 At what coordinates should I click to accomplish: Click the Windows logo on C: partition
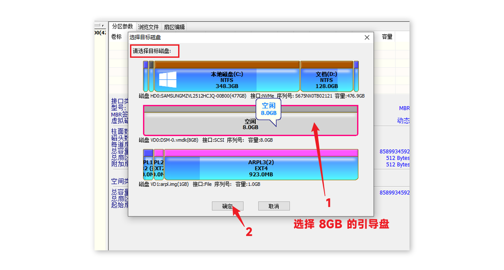(168, 80)
